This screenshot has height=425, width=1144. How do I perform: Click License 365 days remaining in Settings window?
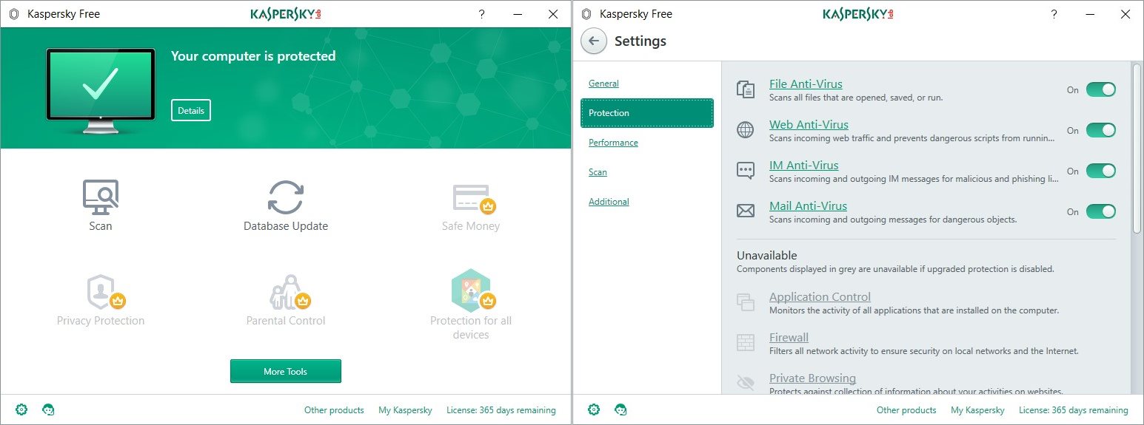pos(1074,409)
